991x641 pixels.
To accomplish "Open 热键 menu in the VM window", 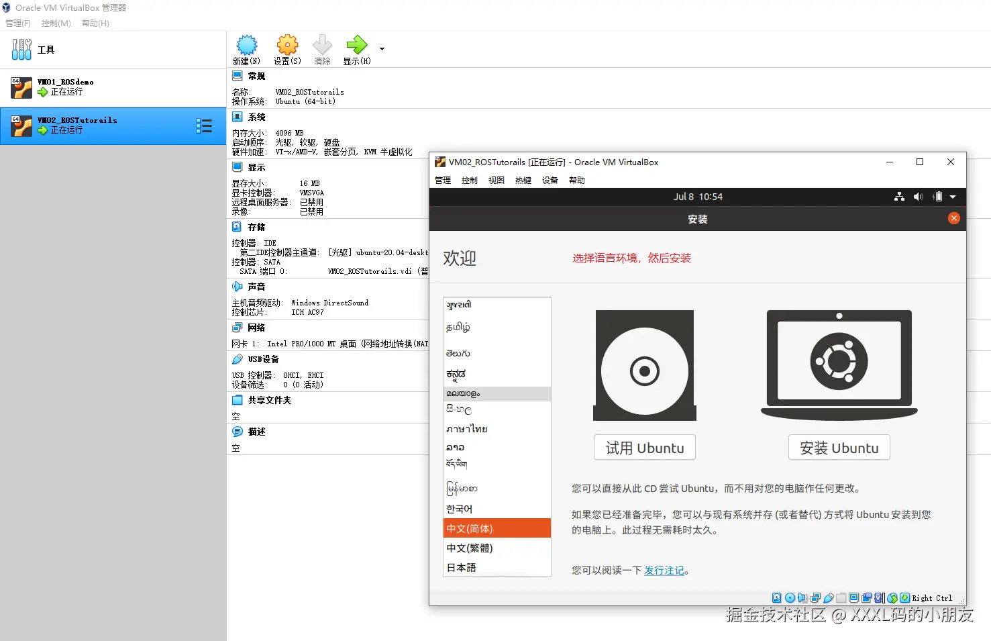I will tap(523, 181).
